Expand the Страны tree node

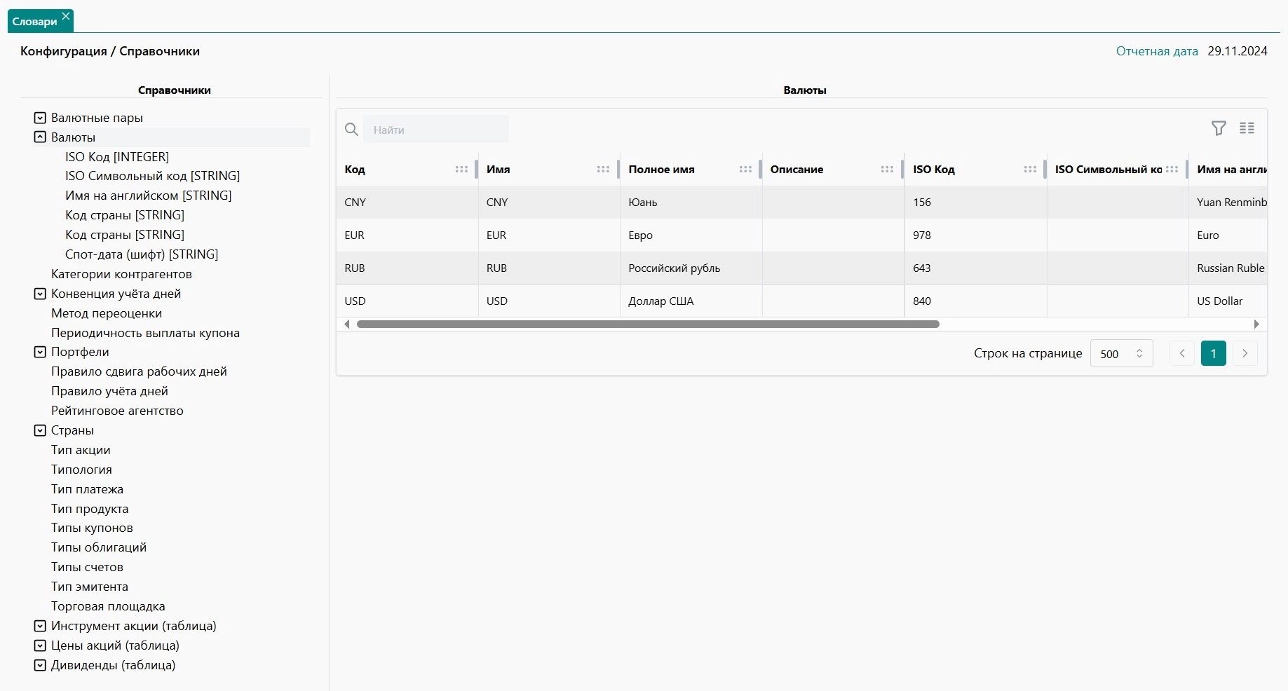pyautogui.click(x=40, y=430)
